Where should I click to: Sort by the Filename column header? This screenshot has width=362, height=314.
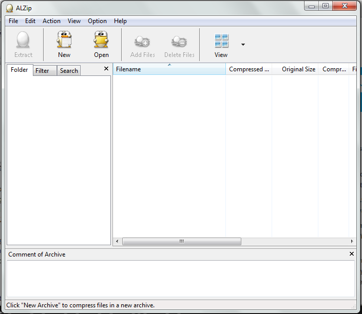[x=169, y=69]
